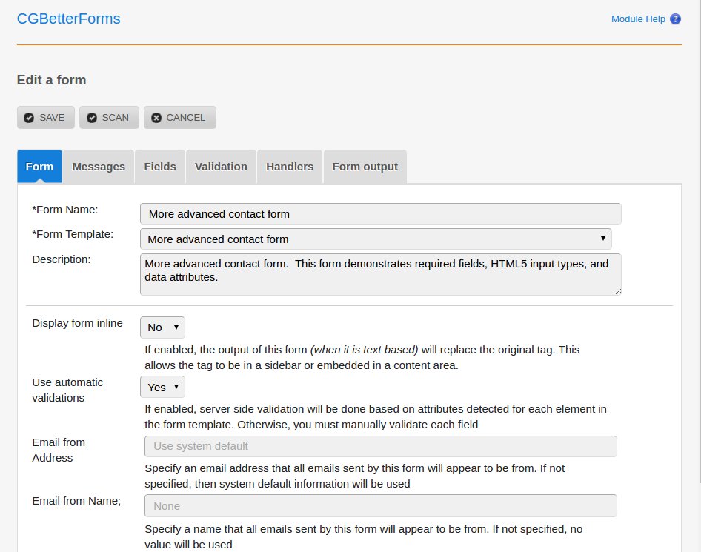Click the checkmark icon on the SAVE button
701x552 pixels.
click(x=29, y=118)
